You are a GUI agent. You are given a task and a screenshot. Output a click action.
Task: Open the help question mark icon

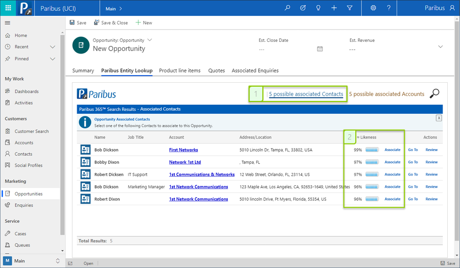coord(389,8)
